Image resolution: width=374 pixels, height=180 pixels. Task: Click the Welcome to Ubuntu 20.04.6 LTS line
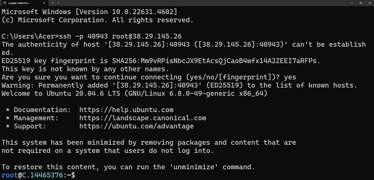click(134, 94)
